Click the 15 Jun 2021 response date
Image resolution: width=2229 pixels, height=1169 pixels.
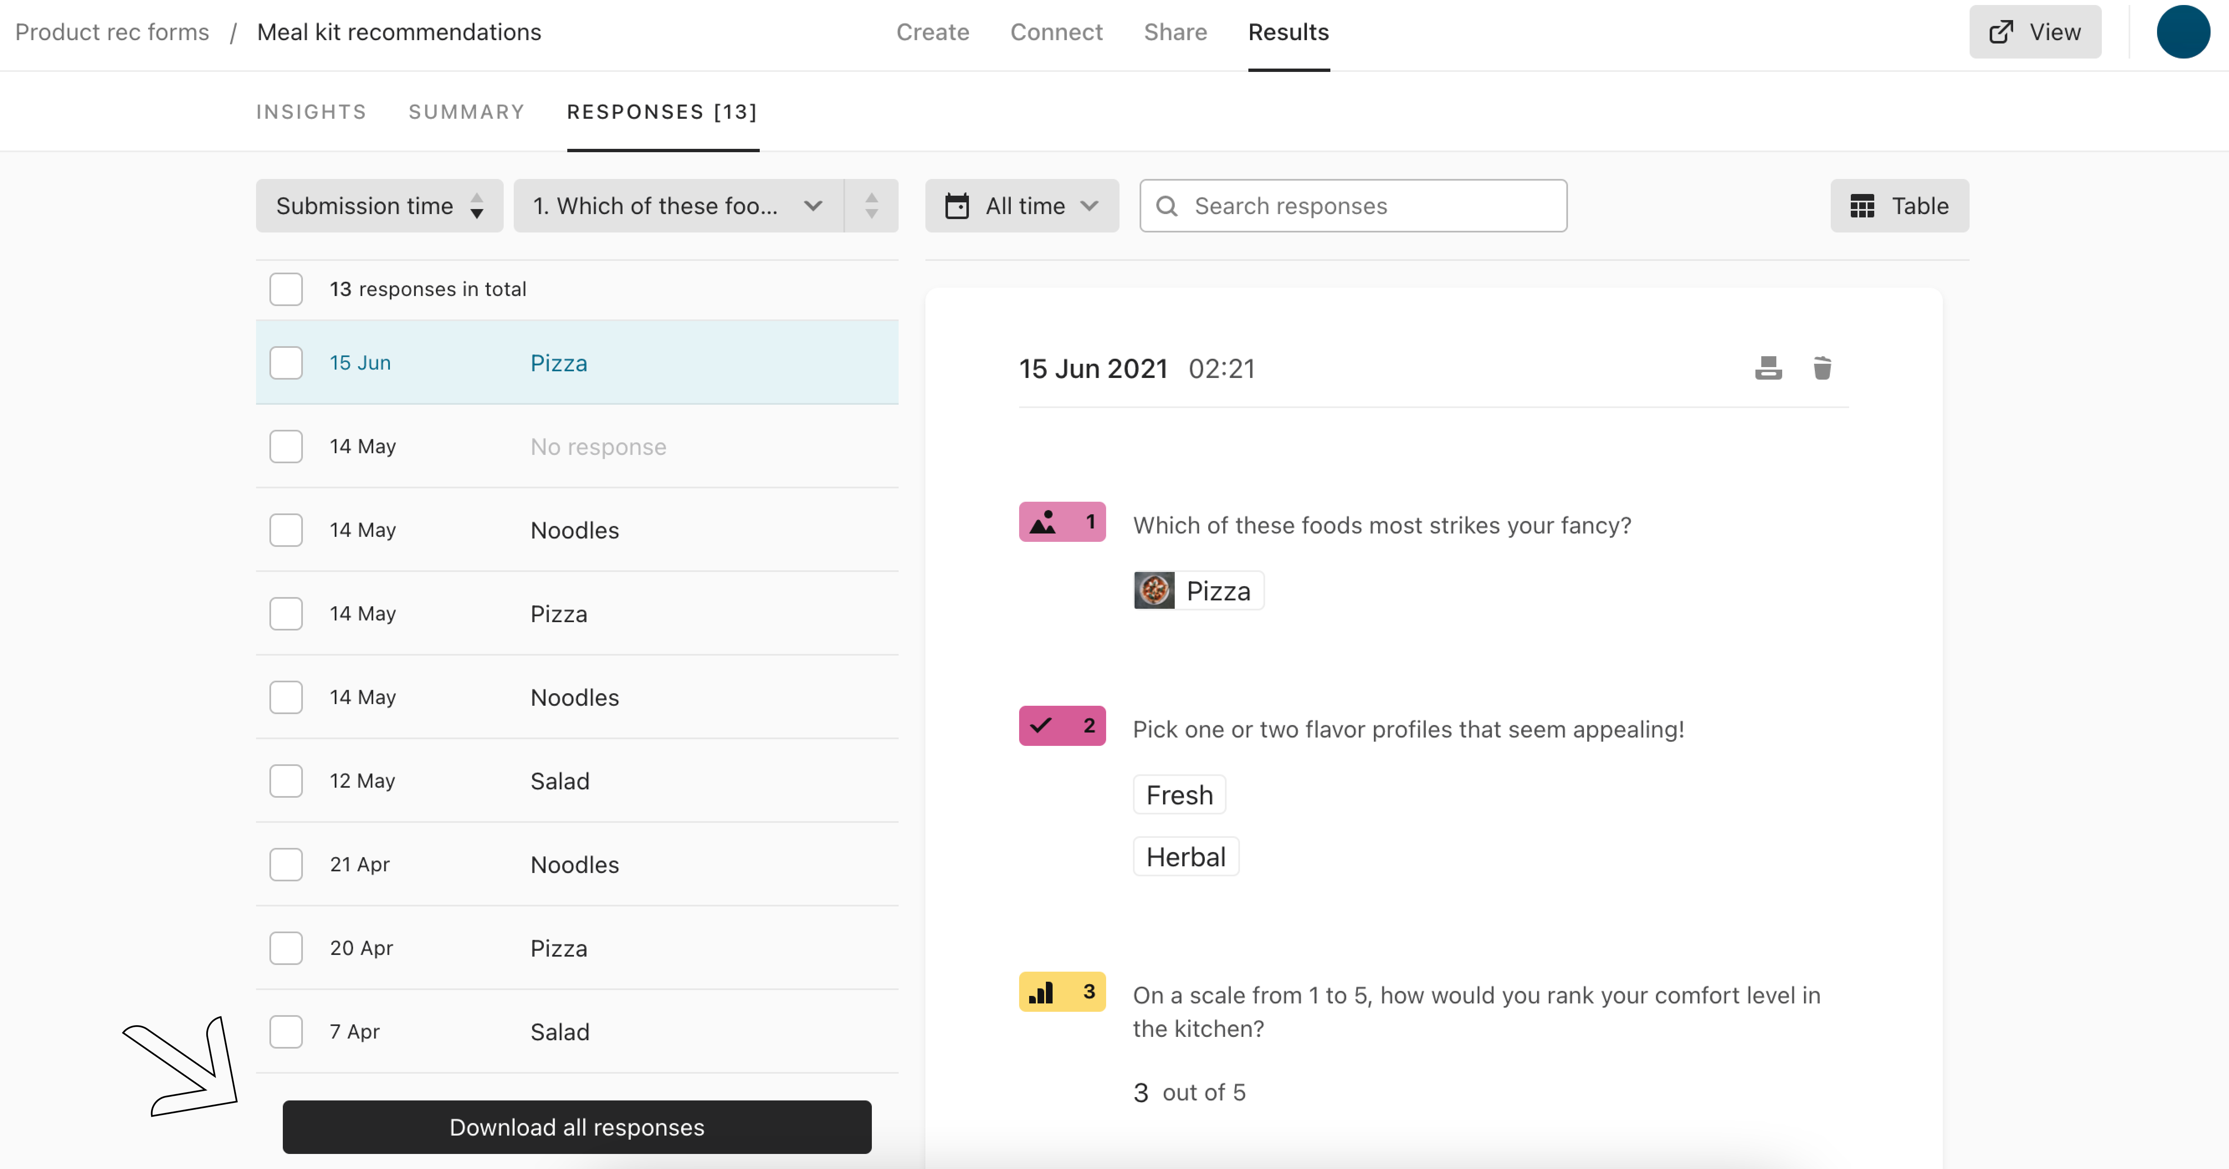coord(1093,369)
